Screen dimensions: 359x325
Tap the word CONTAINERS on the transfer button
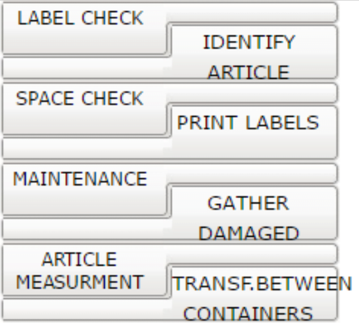pyautogui.click(x=248, y=313)
